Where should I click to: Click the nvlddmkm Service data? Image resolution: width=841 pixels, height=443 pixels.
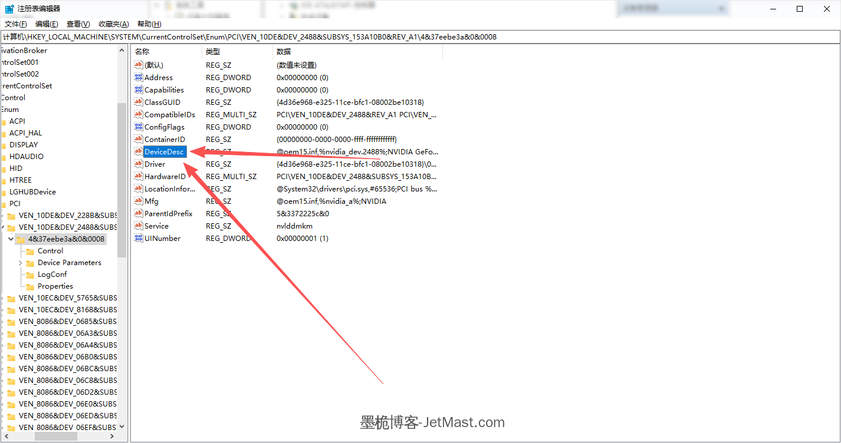point(294,226)
